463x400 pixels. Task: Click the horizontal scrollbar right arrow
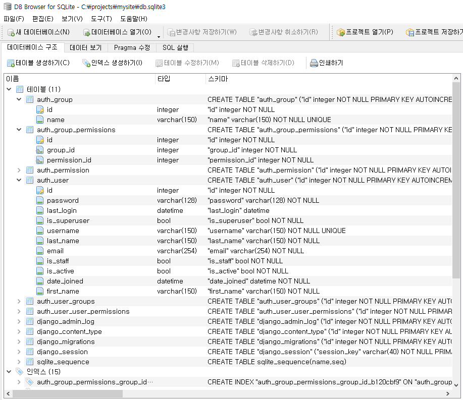coord(448,394)
